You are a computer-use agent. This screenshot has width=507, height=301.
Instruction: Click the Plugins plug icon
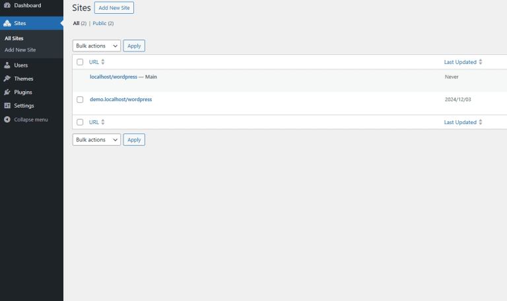click(x=7, y=92)
